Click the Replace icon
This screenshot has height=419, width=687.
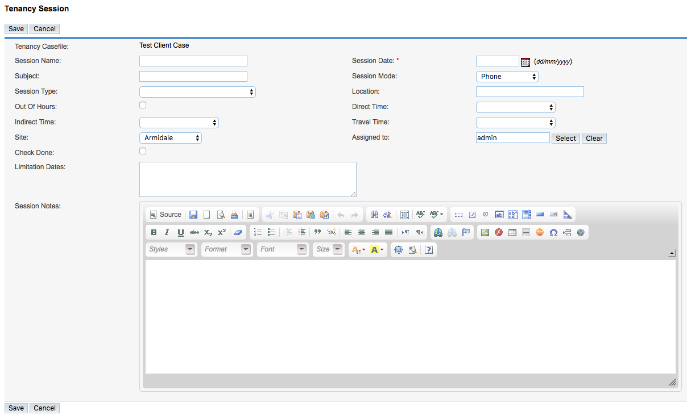pyautogui.click(x=388, y=215)
